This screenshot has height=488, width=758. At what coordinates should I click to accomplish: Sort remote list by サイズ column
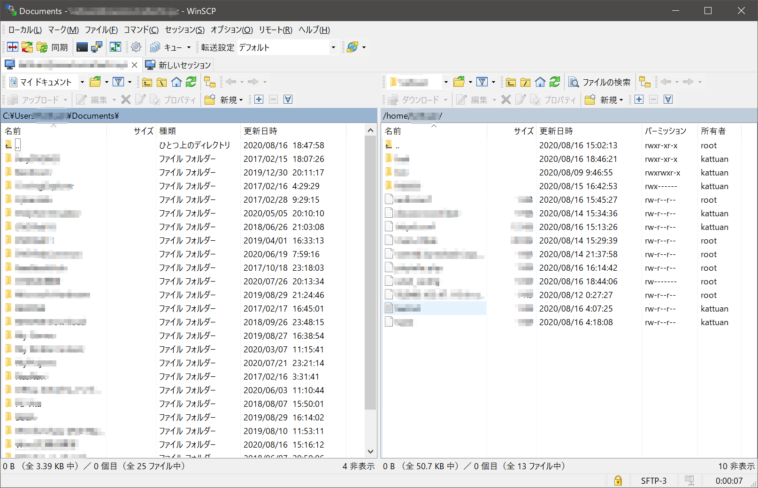click(512, 131)
